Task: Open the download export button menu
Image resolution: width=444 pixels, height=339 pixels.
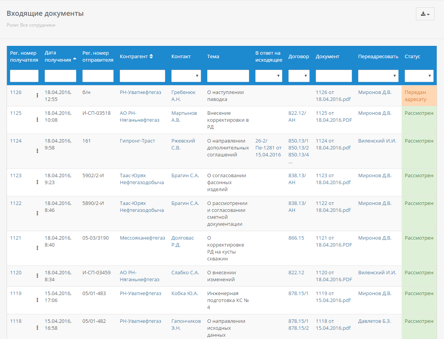Action: pyautogui.click(x=425, y=14)
